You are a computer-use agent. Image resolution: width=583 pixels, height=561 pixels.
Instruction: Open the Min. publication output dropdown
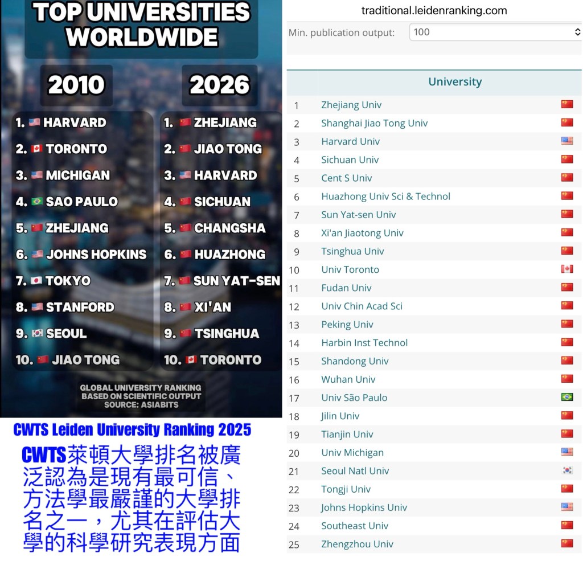coord(494,32)
